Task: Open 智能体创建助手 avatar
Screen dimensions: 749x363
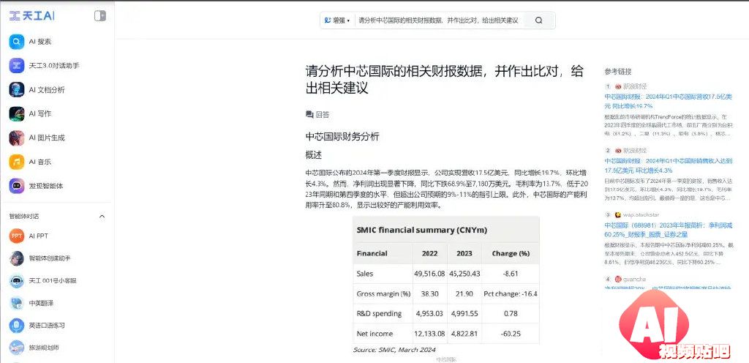Action: coord(17,258)
